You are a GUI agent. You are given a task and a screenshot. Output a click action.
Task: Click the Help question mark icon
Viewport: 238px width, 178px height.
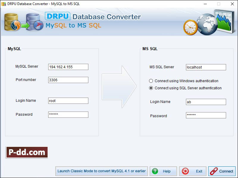tap(155, 171)
